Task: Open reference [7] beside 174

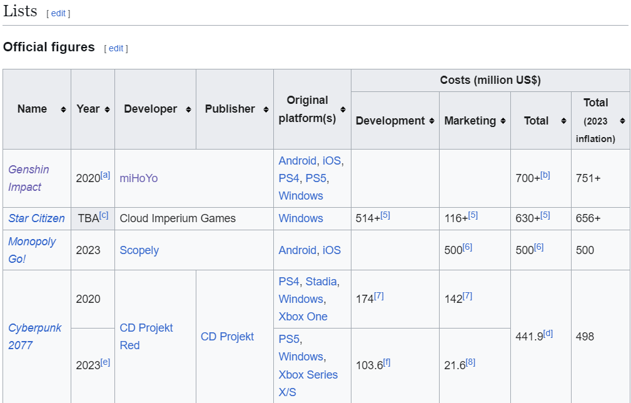Action: click(379, 296)
